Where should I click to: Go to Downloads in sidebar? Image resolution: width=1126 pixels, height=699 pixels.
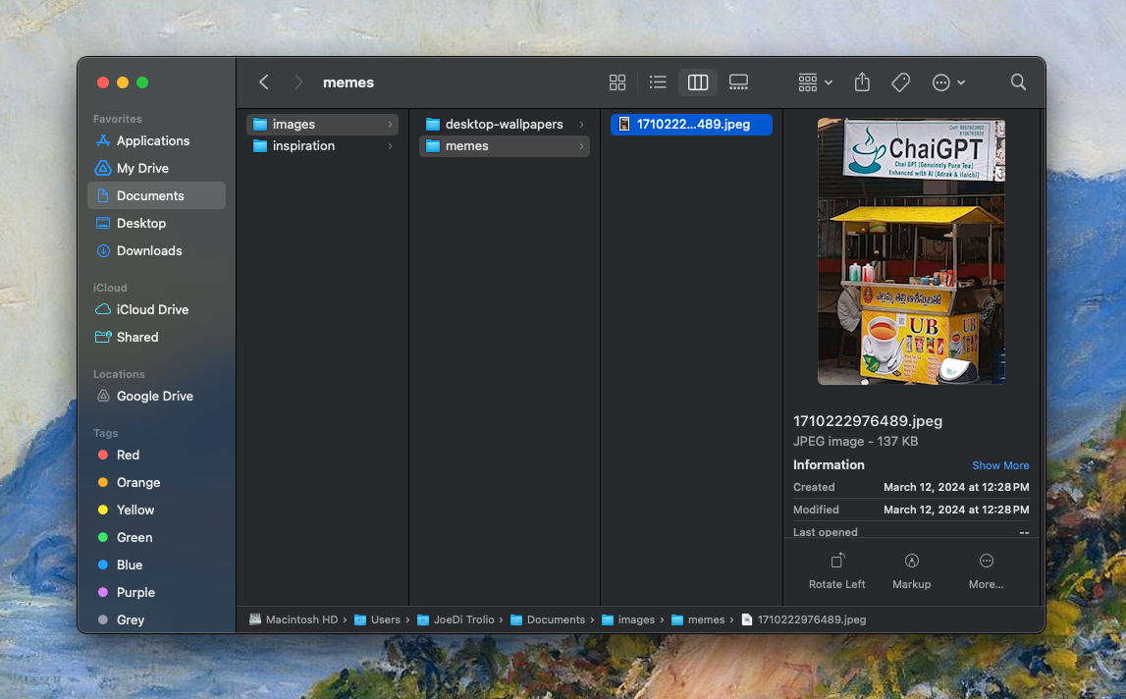[149, 251]
